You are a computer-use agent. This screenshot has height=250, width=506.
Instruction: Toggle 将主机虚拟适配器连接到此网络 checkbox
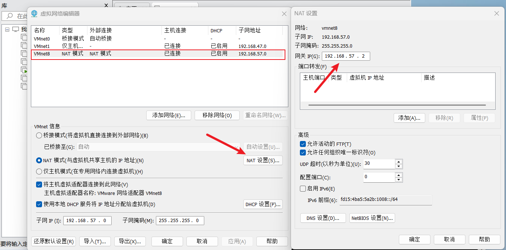[39, 185]
